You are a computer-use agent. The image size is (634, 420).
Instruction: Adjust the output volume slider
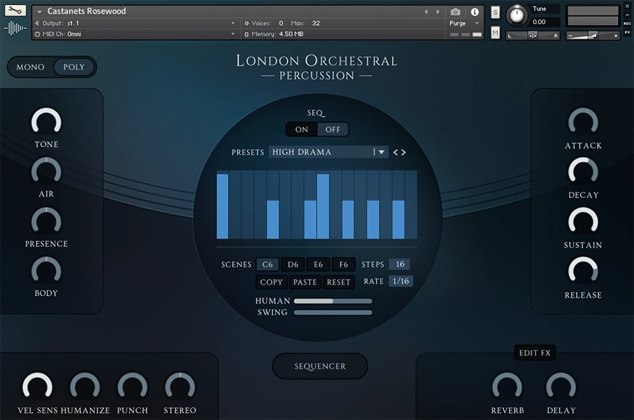[x=593, y=35]
